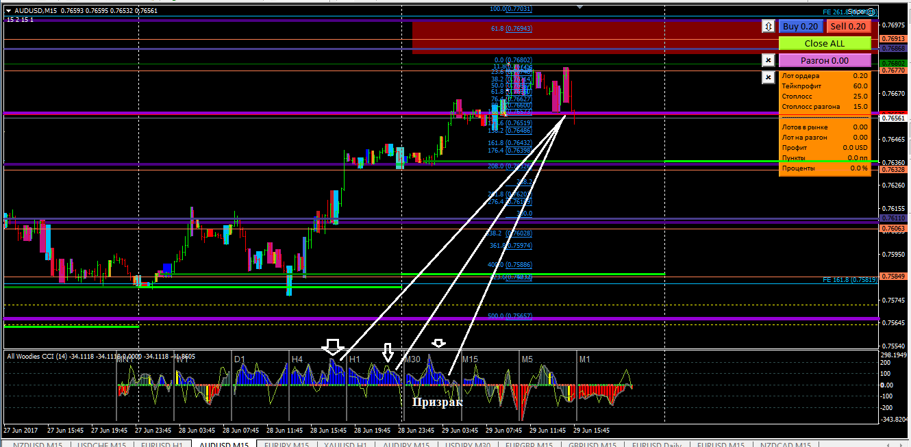Screen dimensions: 911x447
Task: Click the H1 timeframe label in CCI panel
Action: click(x=355, y=359)
